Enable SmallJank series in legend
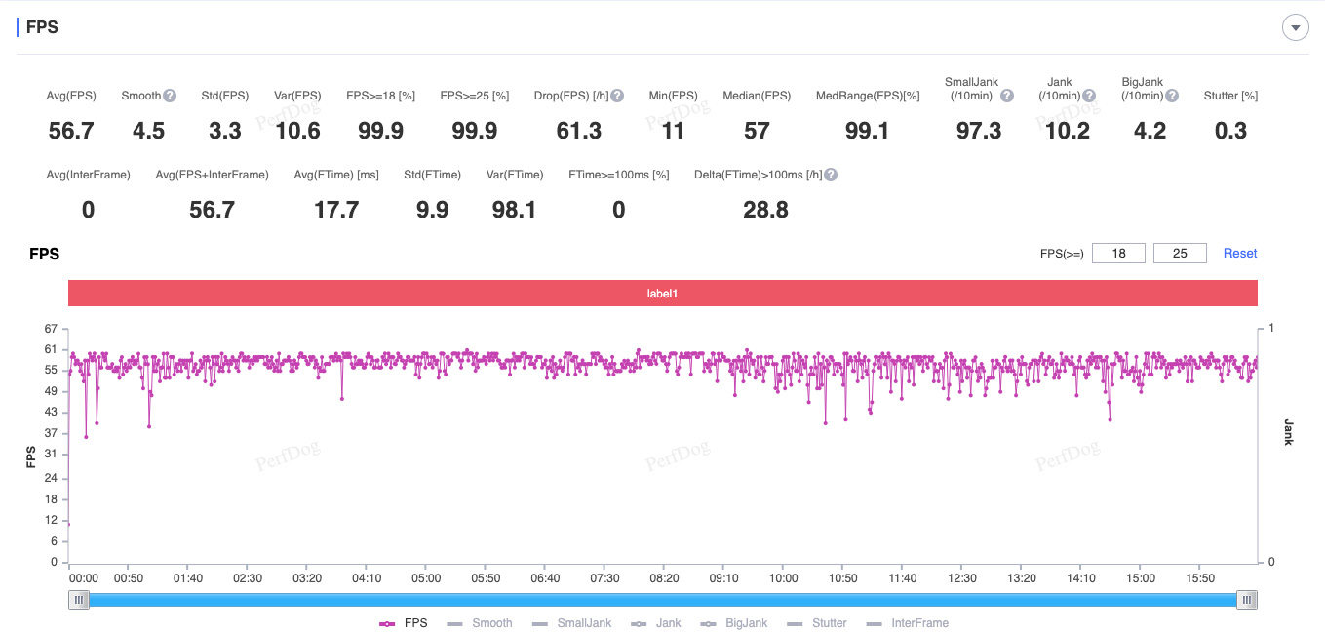Image resolution: width=1325 pixels, height=634 pixels. [571, 623]
